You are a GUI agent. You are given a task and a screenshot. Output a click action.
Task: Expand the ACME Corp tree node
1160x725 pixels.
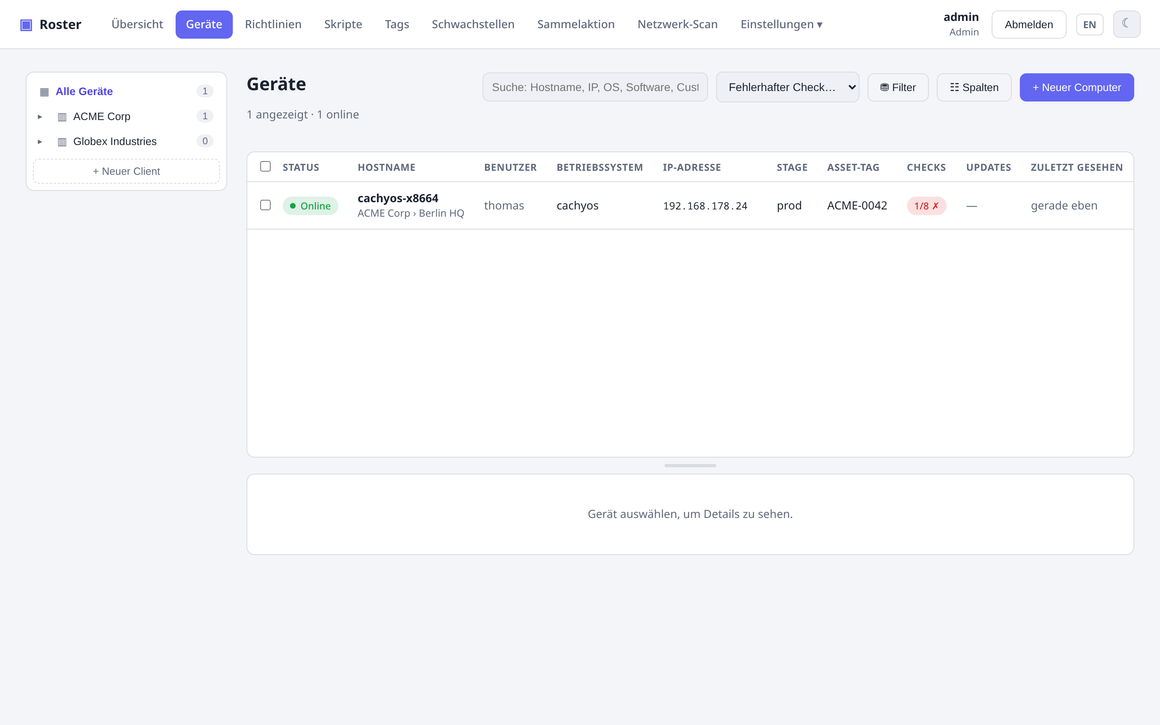(40, 116)
